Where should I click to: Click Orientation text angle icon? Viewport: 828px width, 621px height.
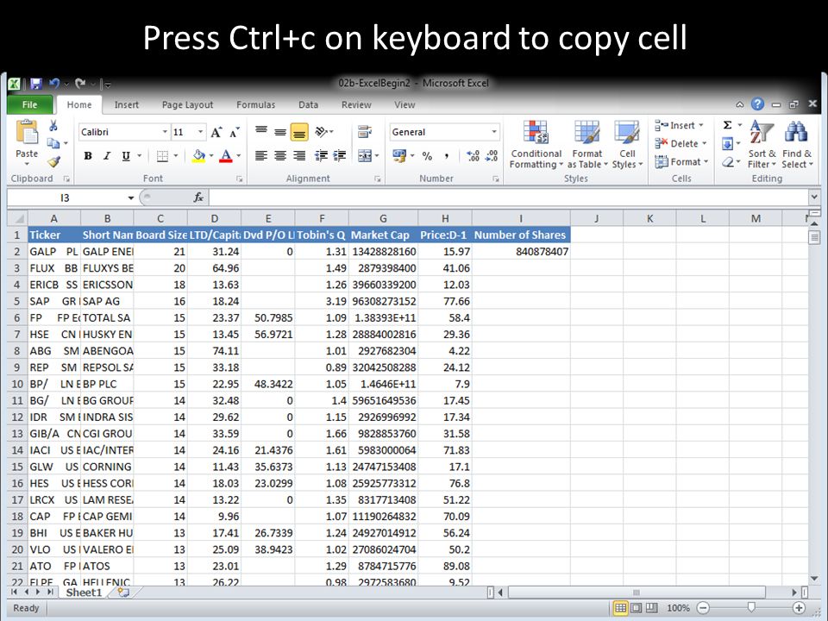[x=322, y=131]
